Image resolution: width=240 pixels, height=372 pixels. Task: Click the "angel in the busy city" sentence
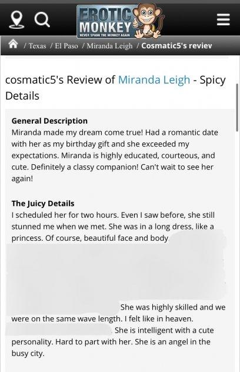pos(111,347)
